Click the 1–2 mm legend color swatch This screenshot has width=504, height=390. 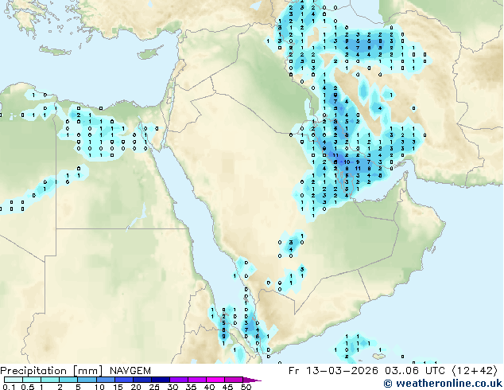[50, 380]
